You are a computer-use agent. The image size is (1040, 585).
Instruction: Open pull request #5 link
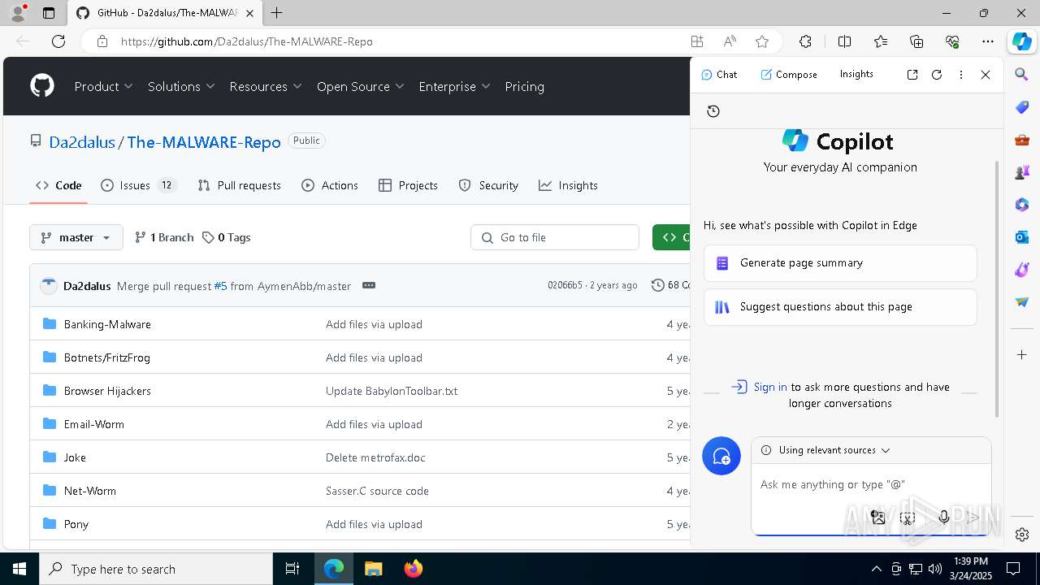(x=220, y=286)
